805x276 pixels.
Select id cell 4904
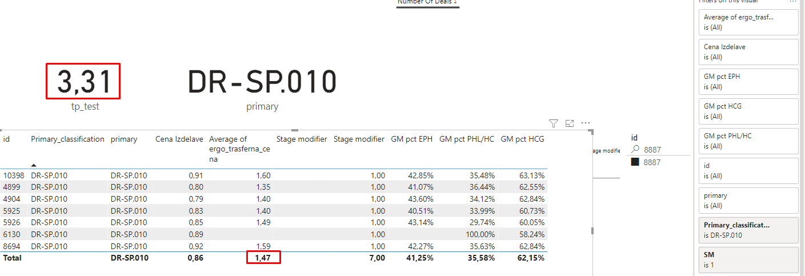click(x=11, y=199)
